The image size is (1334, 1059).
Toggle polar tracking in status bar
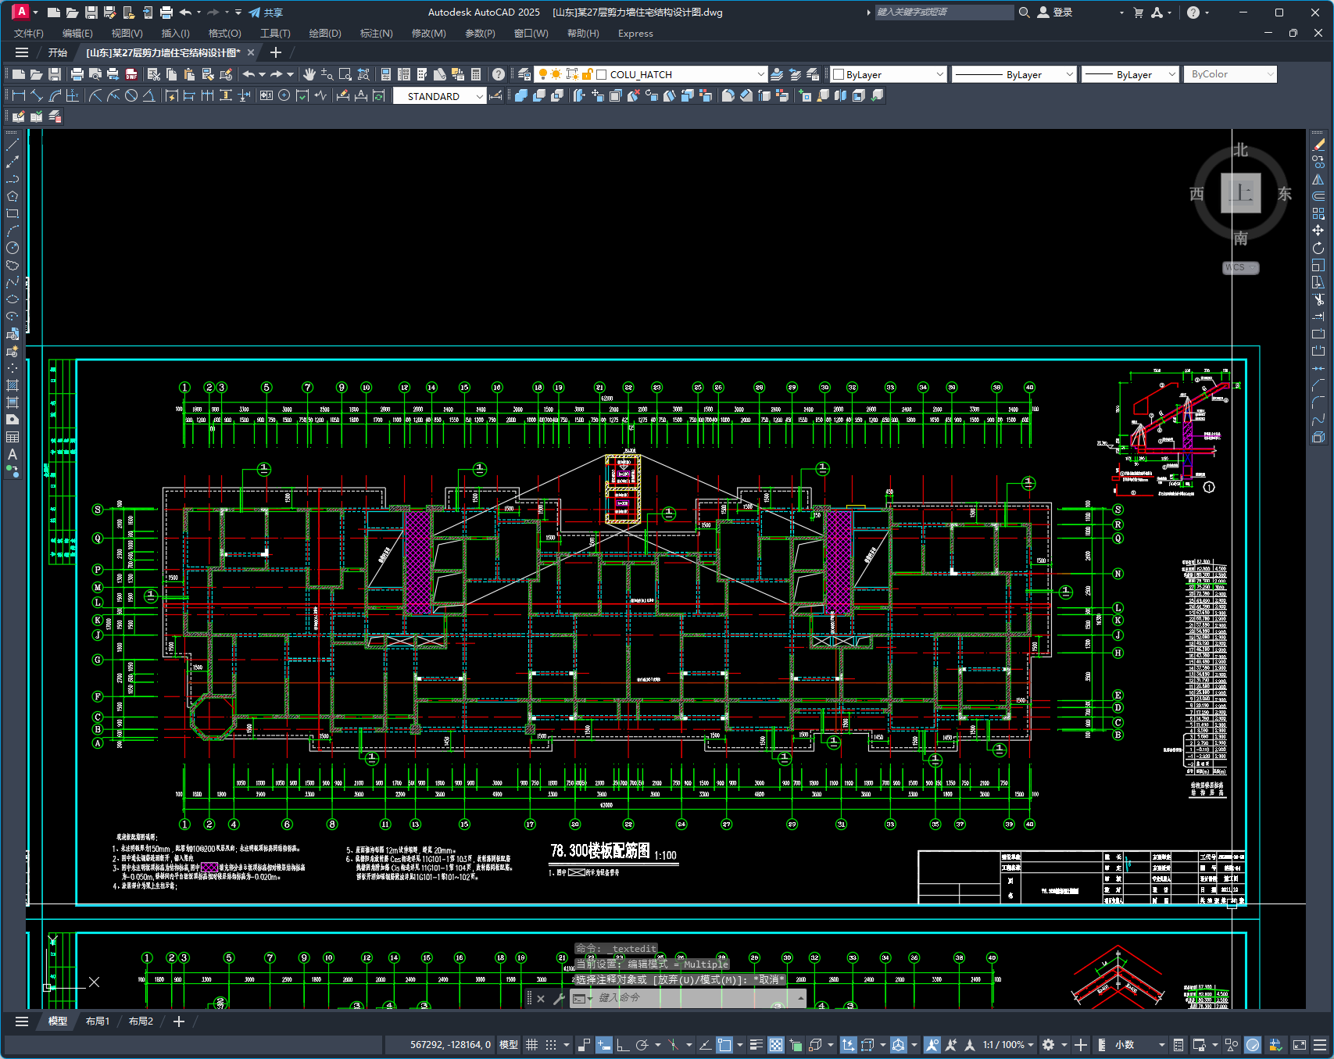(x=642, y=1045)
